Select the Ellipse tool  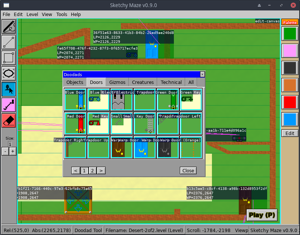[x=9, y=74]
